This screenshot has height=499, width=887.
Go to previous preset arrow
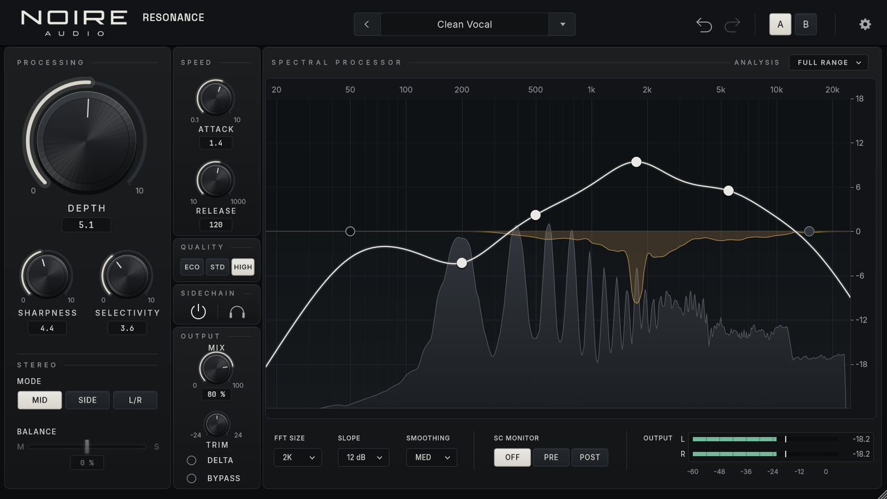(x=366, y=24)
